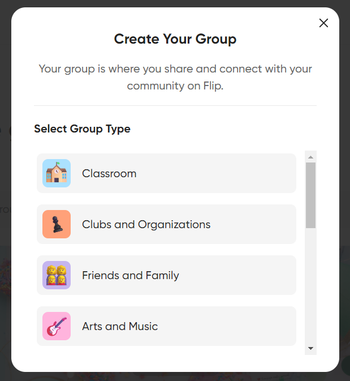Click the chess pawn icon
This screenshot has height=381, width=350.
click(57, 224)
